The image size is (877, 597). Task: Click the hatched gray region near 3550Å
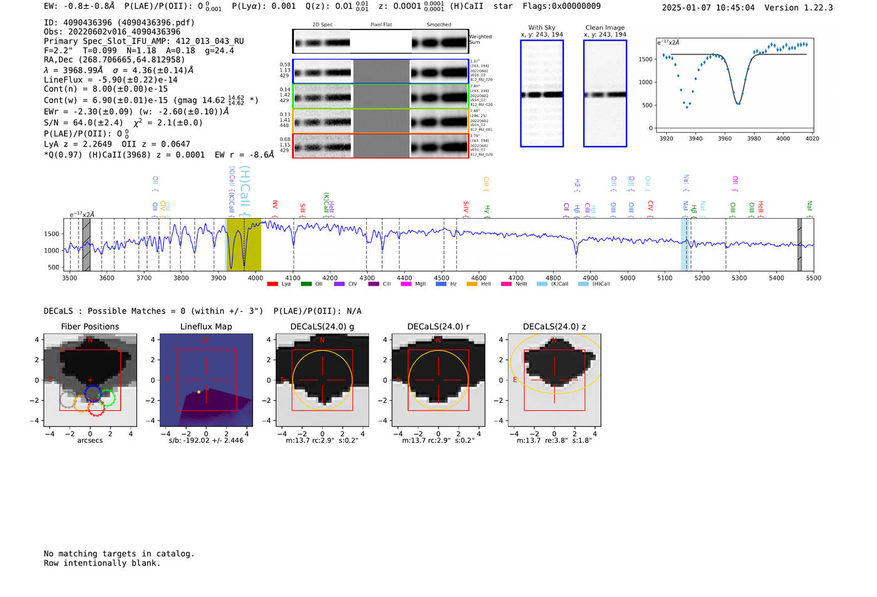click(86, 245)
